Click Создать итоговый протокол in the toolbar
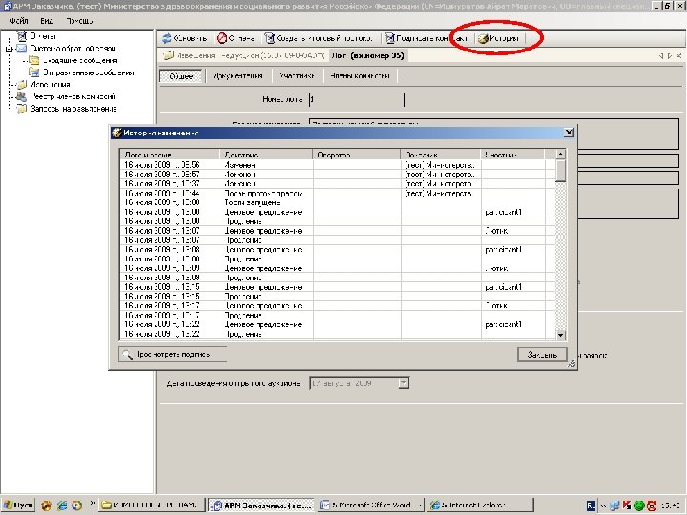Image resolution: width=687 pixels, height=515 pixels. click(319, 38)
